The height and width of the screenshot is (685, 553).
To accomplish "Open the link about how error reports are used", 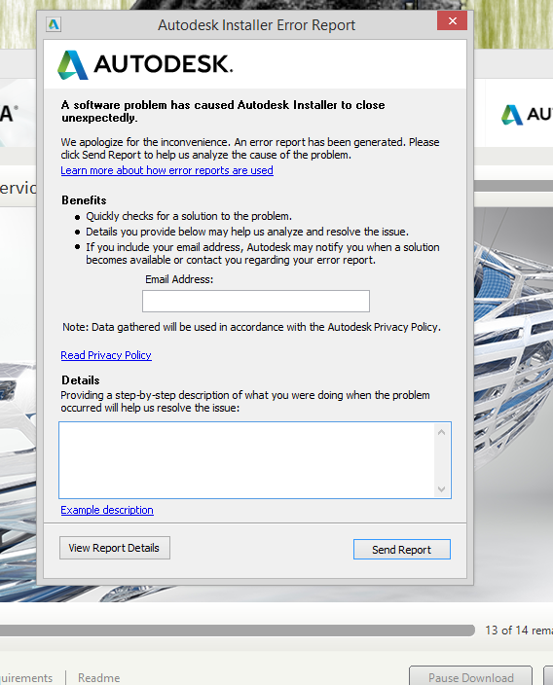I will tap(167, 170).
